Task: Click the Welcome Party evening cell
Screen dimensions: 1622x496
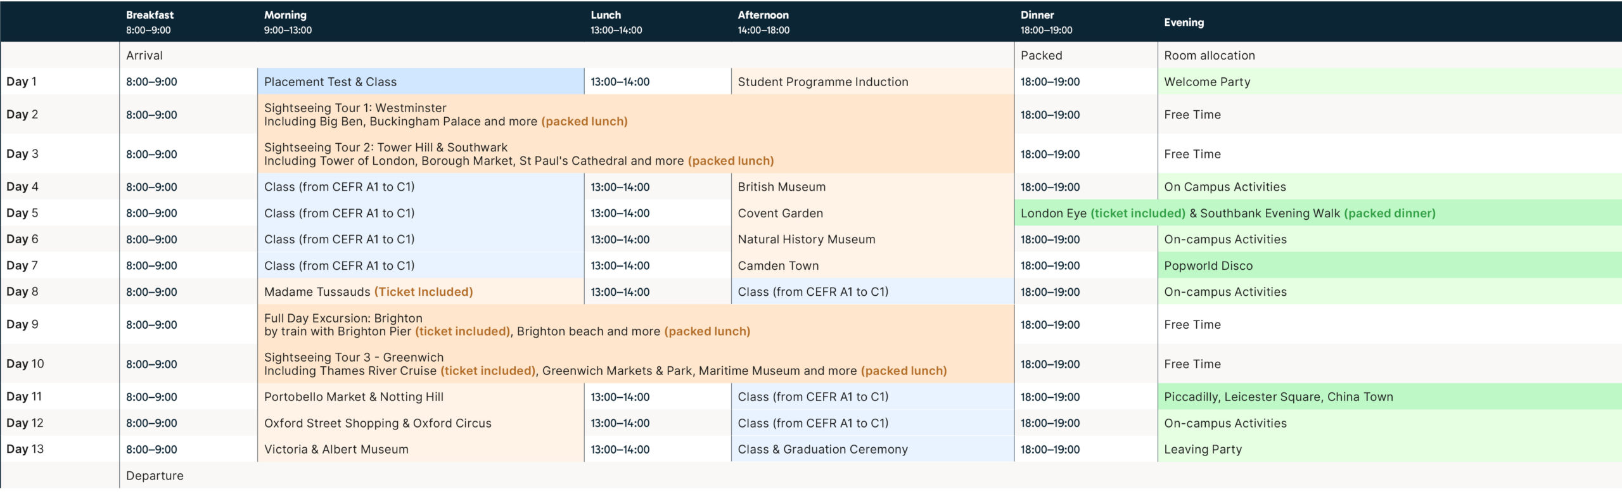Action: click(1207, 82)
